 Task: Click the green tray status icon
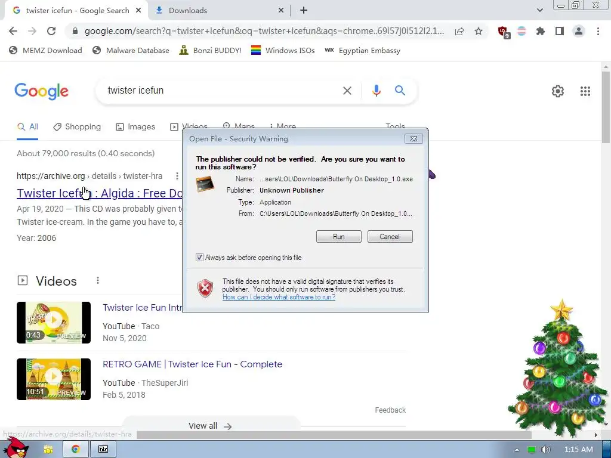coord(531,450)
